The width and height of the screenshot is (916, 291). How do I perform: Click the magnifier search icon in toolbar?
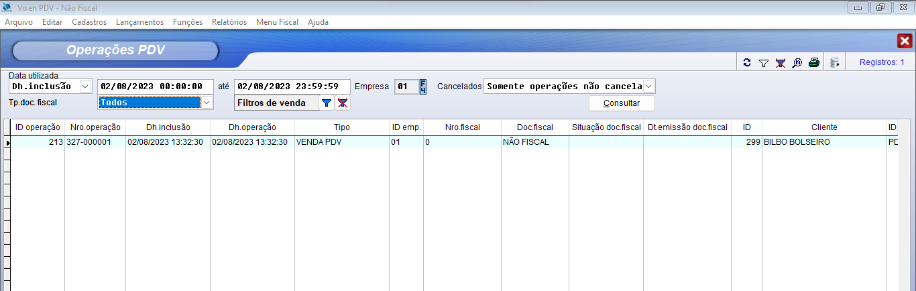(797, 63)
